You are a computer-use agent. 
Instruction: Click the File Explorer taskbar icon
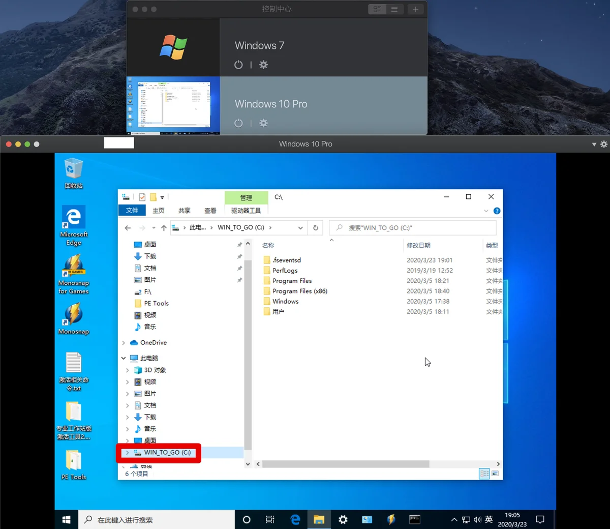click(x=319, y=519)
